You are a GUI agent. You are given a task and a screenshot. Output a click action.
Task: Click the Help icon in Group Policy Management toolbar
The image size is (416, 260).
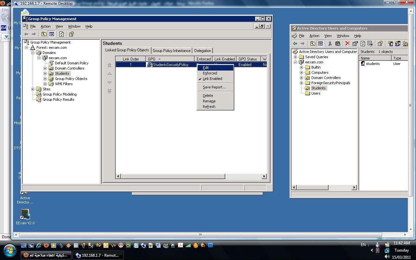coord(71,34)
